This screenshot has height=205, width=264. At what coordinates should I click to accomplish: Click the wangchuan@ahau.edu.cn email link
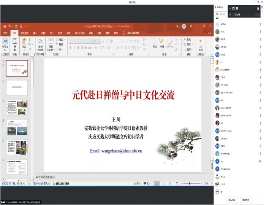coord(116,151)
